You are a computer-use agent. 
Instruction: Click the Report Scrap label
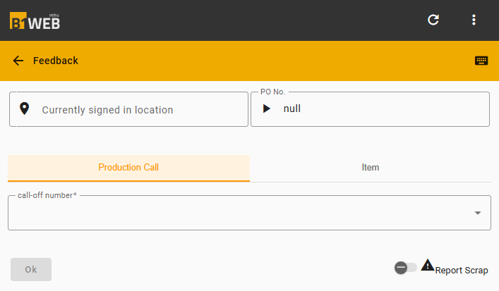click(462, 271)
